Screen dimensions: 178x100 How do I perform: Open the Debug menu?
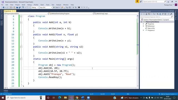(x=29, y=5)
